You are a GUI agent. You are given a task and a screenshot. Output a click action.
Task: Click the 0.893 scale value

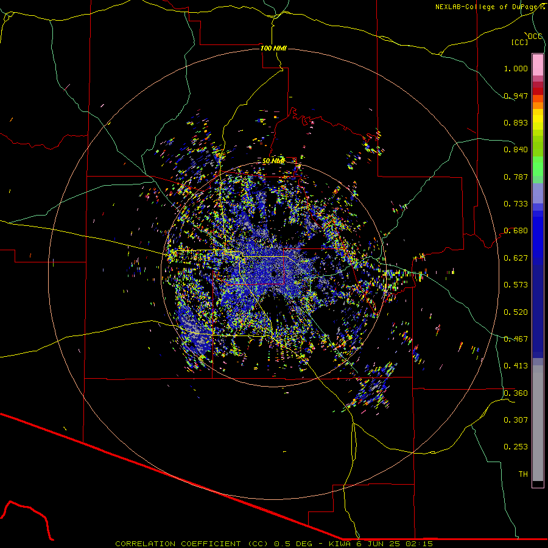516,122
